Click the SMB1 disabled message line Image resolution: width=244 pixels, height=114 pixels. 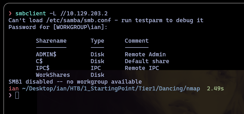click(x=75, y=82)
